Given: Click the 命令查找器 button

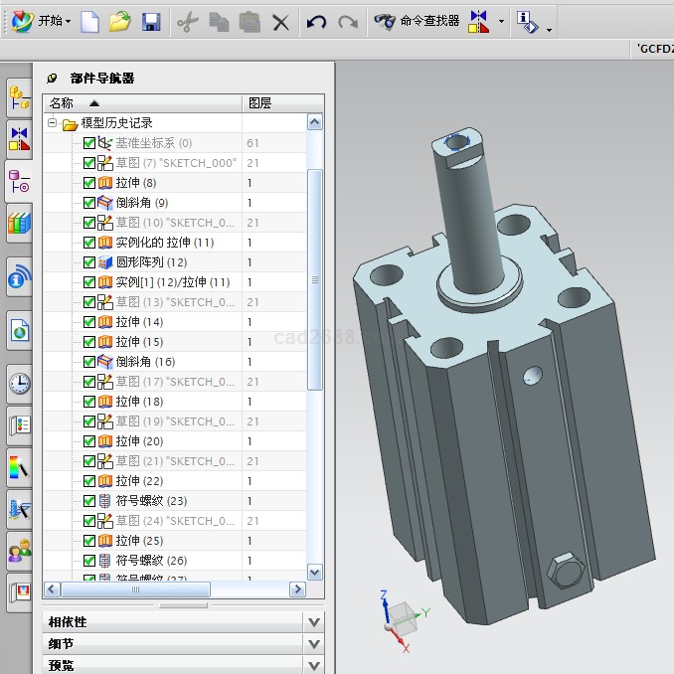Looking at the screenshot, I should tap(418, 21).
